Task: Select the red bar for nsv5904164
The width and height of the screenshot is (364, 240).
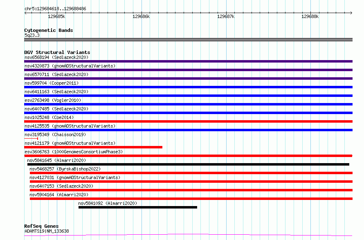Action: pyautogui.click(x=191, y=199)
